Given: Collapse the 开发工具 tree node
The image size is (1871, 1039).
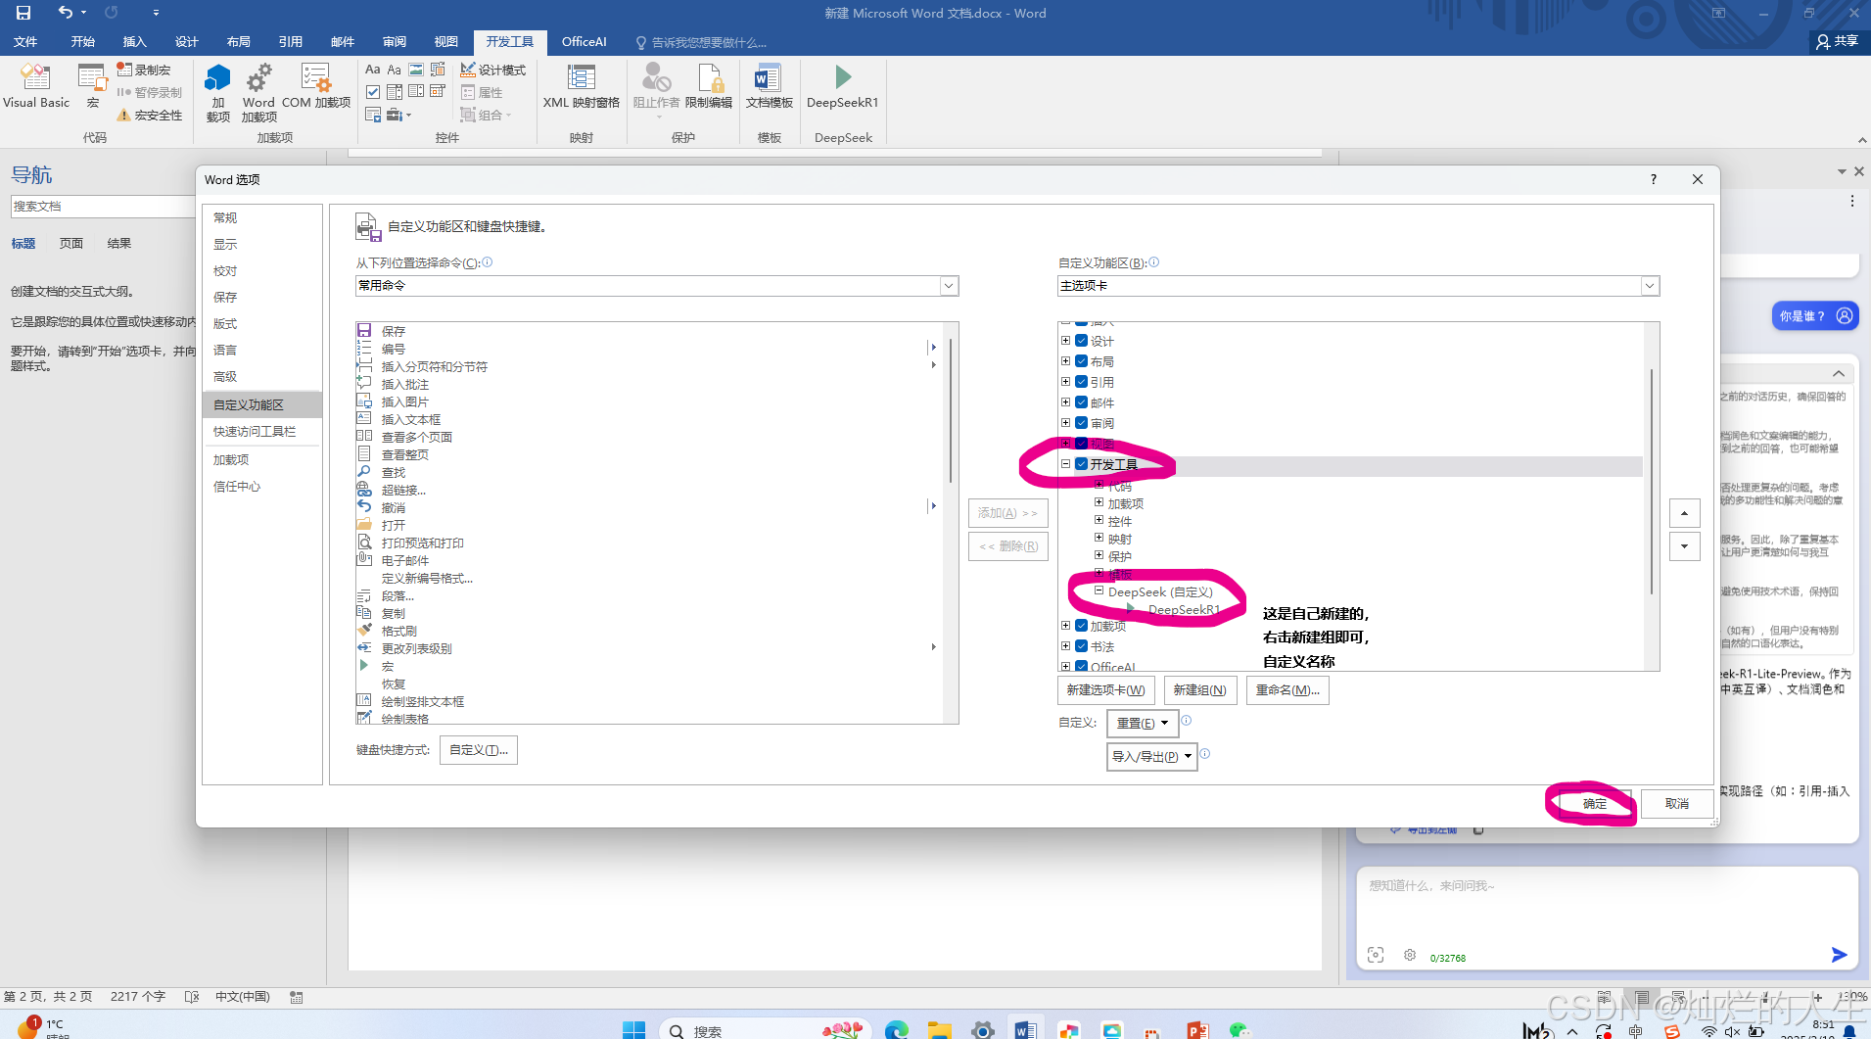Looking at the screenshot, I should (1066, 464).
